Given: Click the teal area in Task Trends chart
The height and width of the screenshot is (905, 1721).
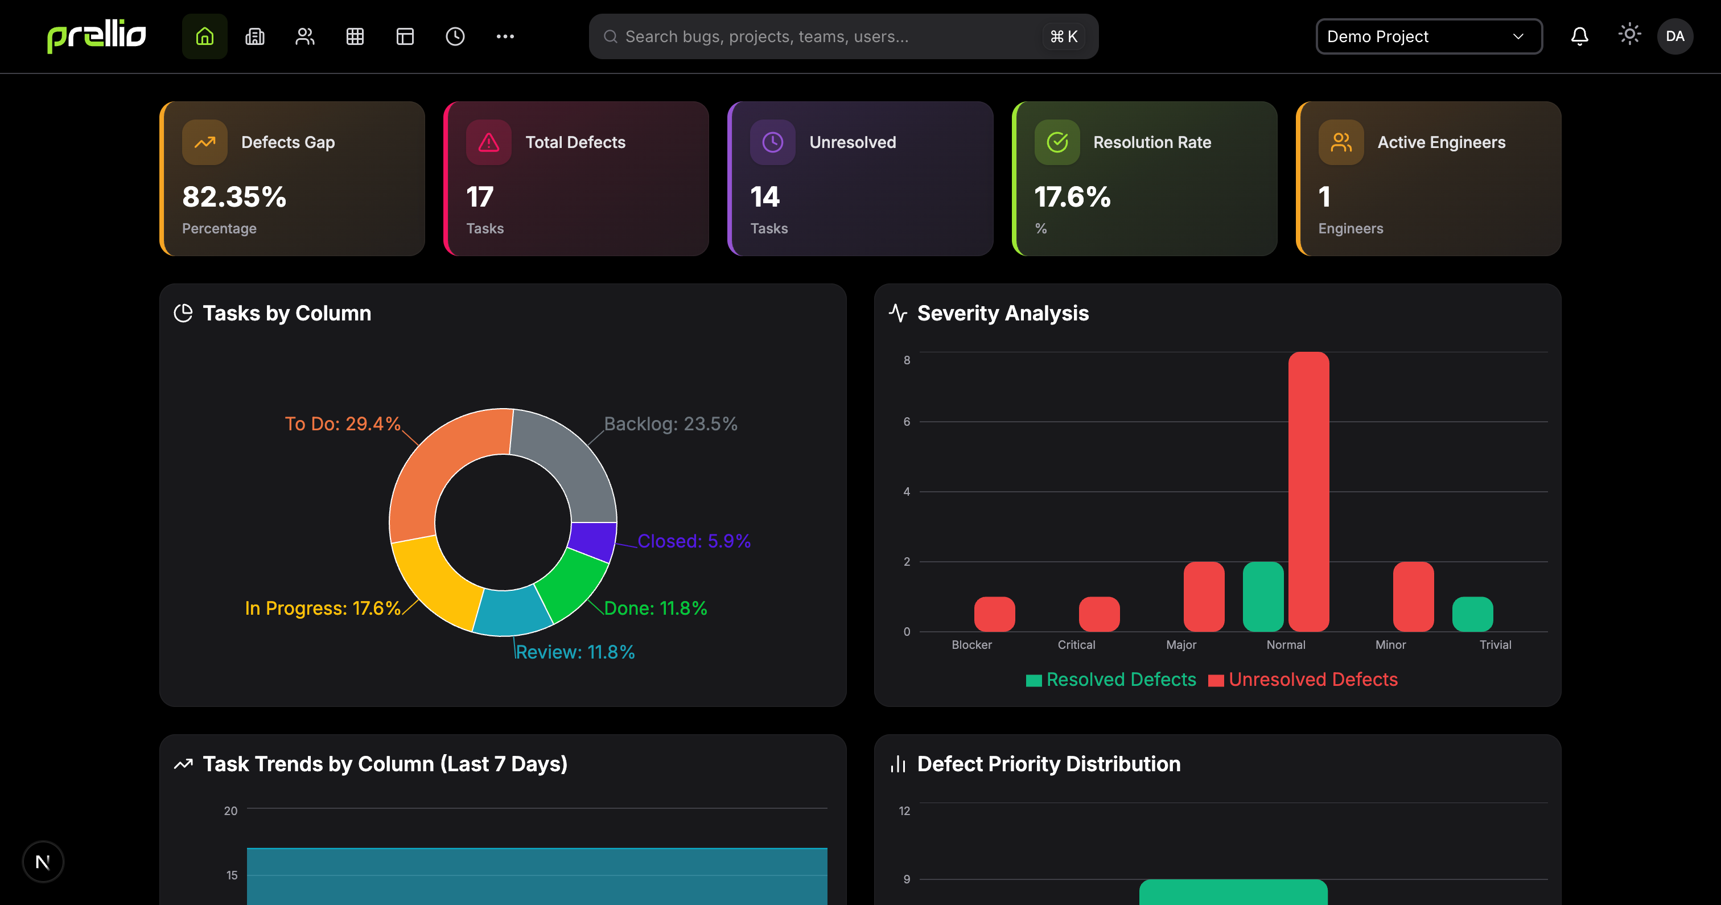Looking at the screenshot, I should coord(537,877).
